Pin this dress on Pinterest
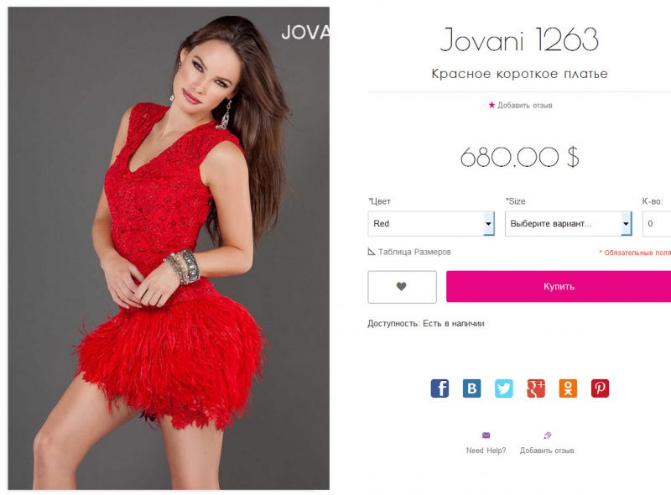671x495 pixels. click(600, 388)
